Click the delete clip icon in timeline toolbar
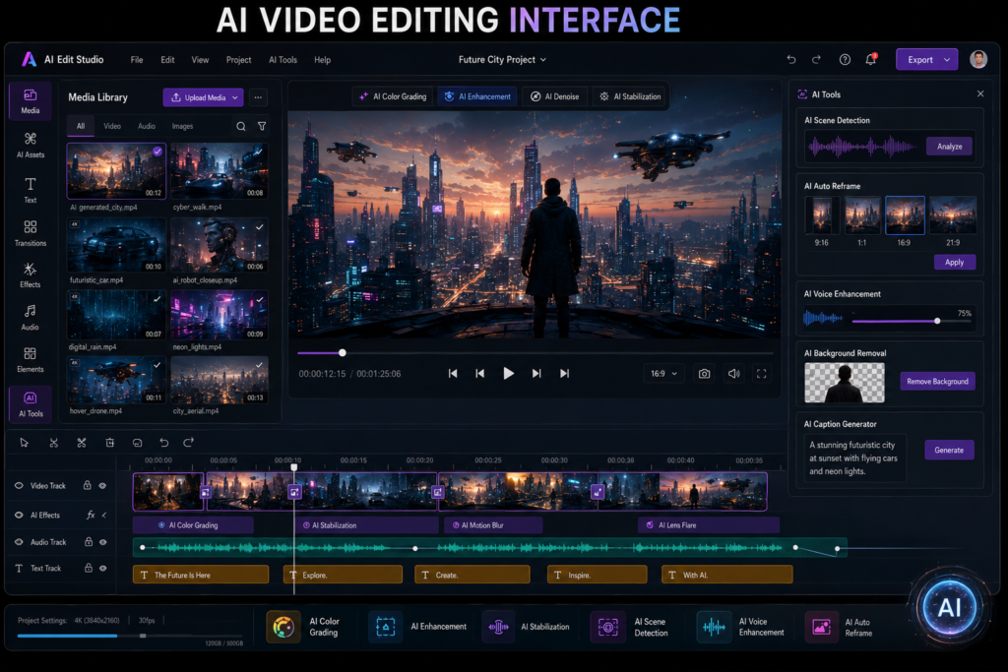 pos(110,443)
